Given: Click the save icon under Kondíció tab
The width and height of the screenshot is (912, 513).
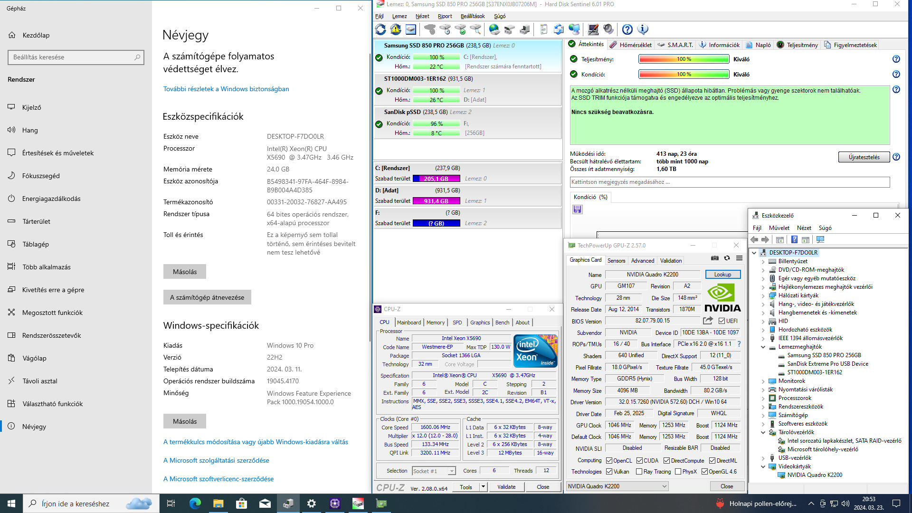Looking at the screenshot, I should pyautogui.click(x=577, y=209).
